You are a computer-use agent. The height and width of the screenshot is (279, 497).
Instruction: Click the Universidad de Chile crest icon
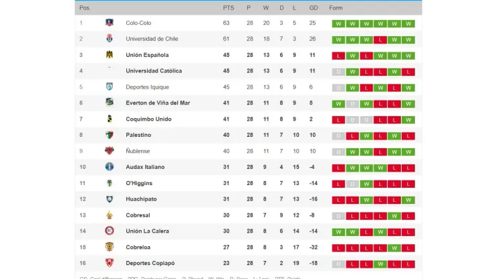click(x=109, y=39)
